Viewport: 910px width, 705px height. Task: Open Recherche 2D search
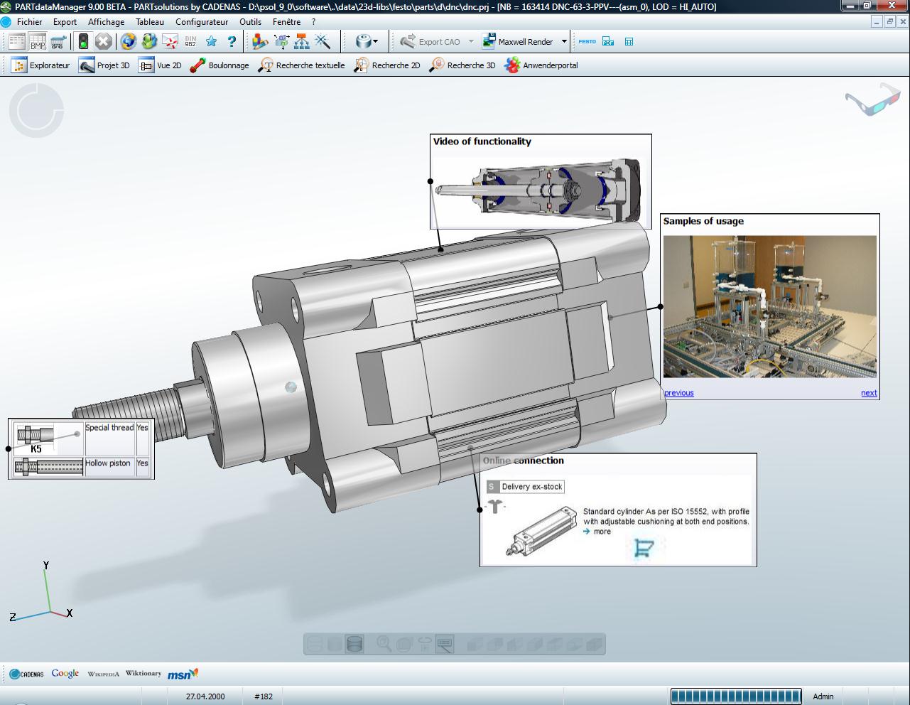[x=387, y=65]
